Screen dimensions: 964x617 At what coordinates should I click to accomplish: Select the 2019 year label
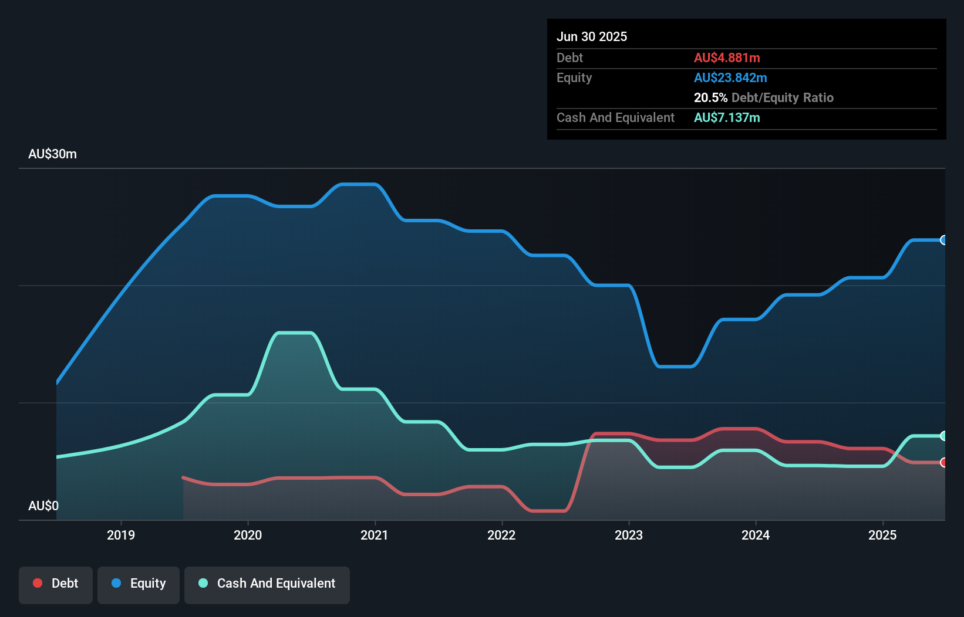(x=120, y=535)
